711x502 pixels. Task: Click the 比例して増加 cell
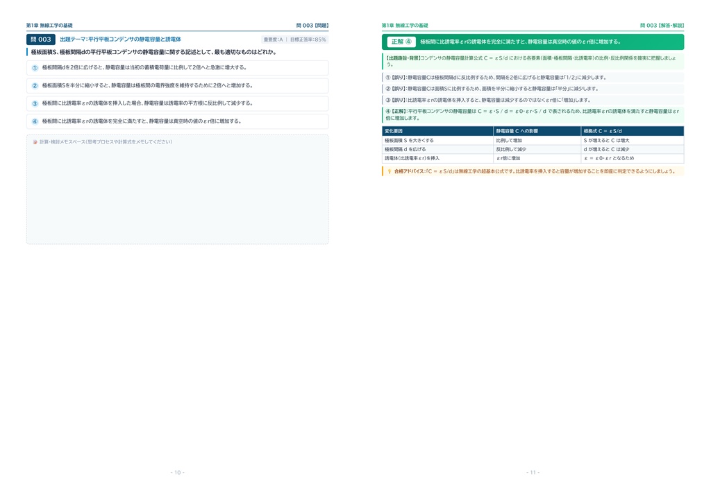click(x=537, y=141)
